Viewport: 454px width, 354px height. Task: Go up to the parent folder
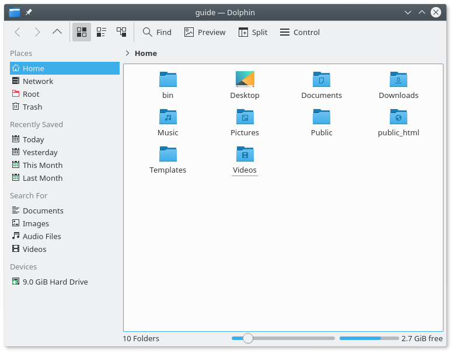tap(57, 32)
